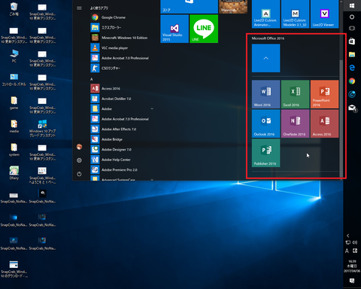Start VLC media player from list
This screenshot has width=361, height=289.
click(123, 47)
